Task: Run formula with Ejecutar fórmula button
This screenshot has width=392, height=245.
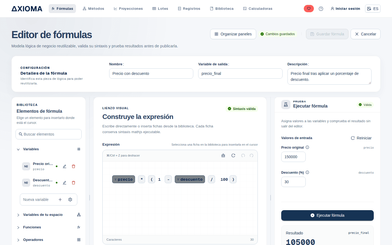Action: click(327, 215)
